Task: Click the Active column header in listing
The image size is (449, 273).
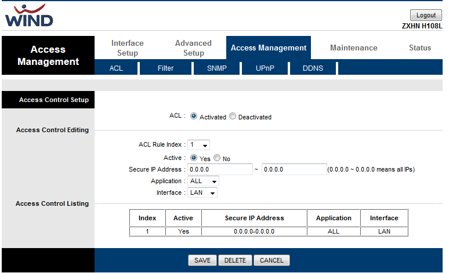Action: (x=183, y=218)
